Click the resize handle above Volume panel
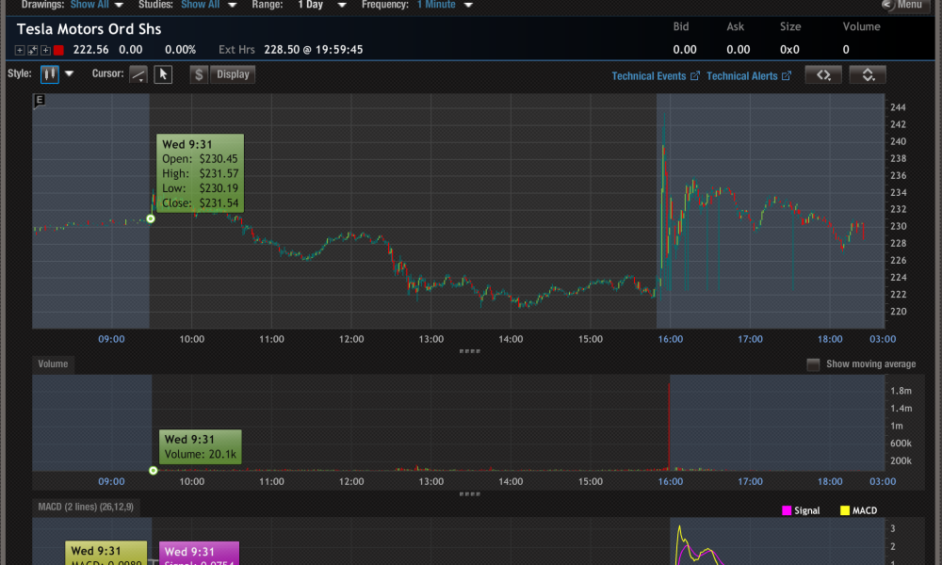Image resolution: width=942 pixels, height=565 pixels. click(468, 351)
